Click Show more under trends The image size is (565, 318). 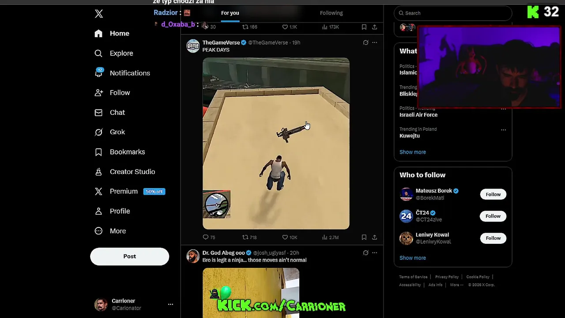coord(413,152)
